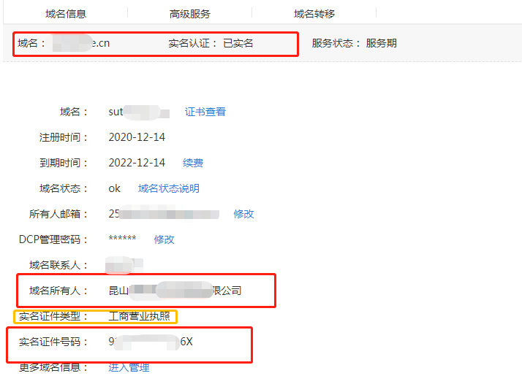Open the 进入管理 link
This screenshot has height=384, width=522.
pyautogui.click(x=129, y=367)
